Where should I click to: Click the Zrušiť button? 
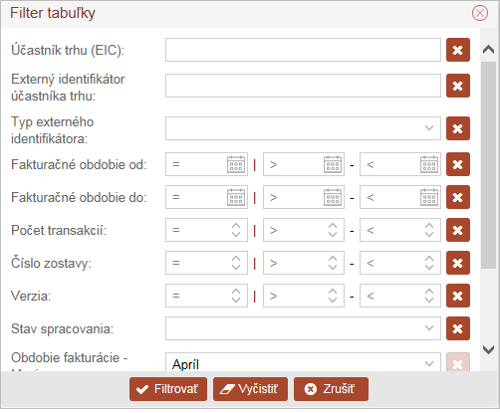pyautogui.click(x=331, y=389)
